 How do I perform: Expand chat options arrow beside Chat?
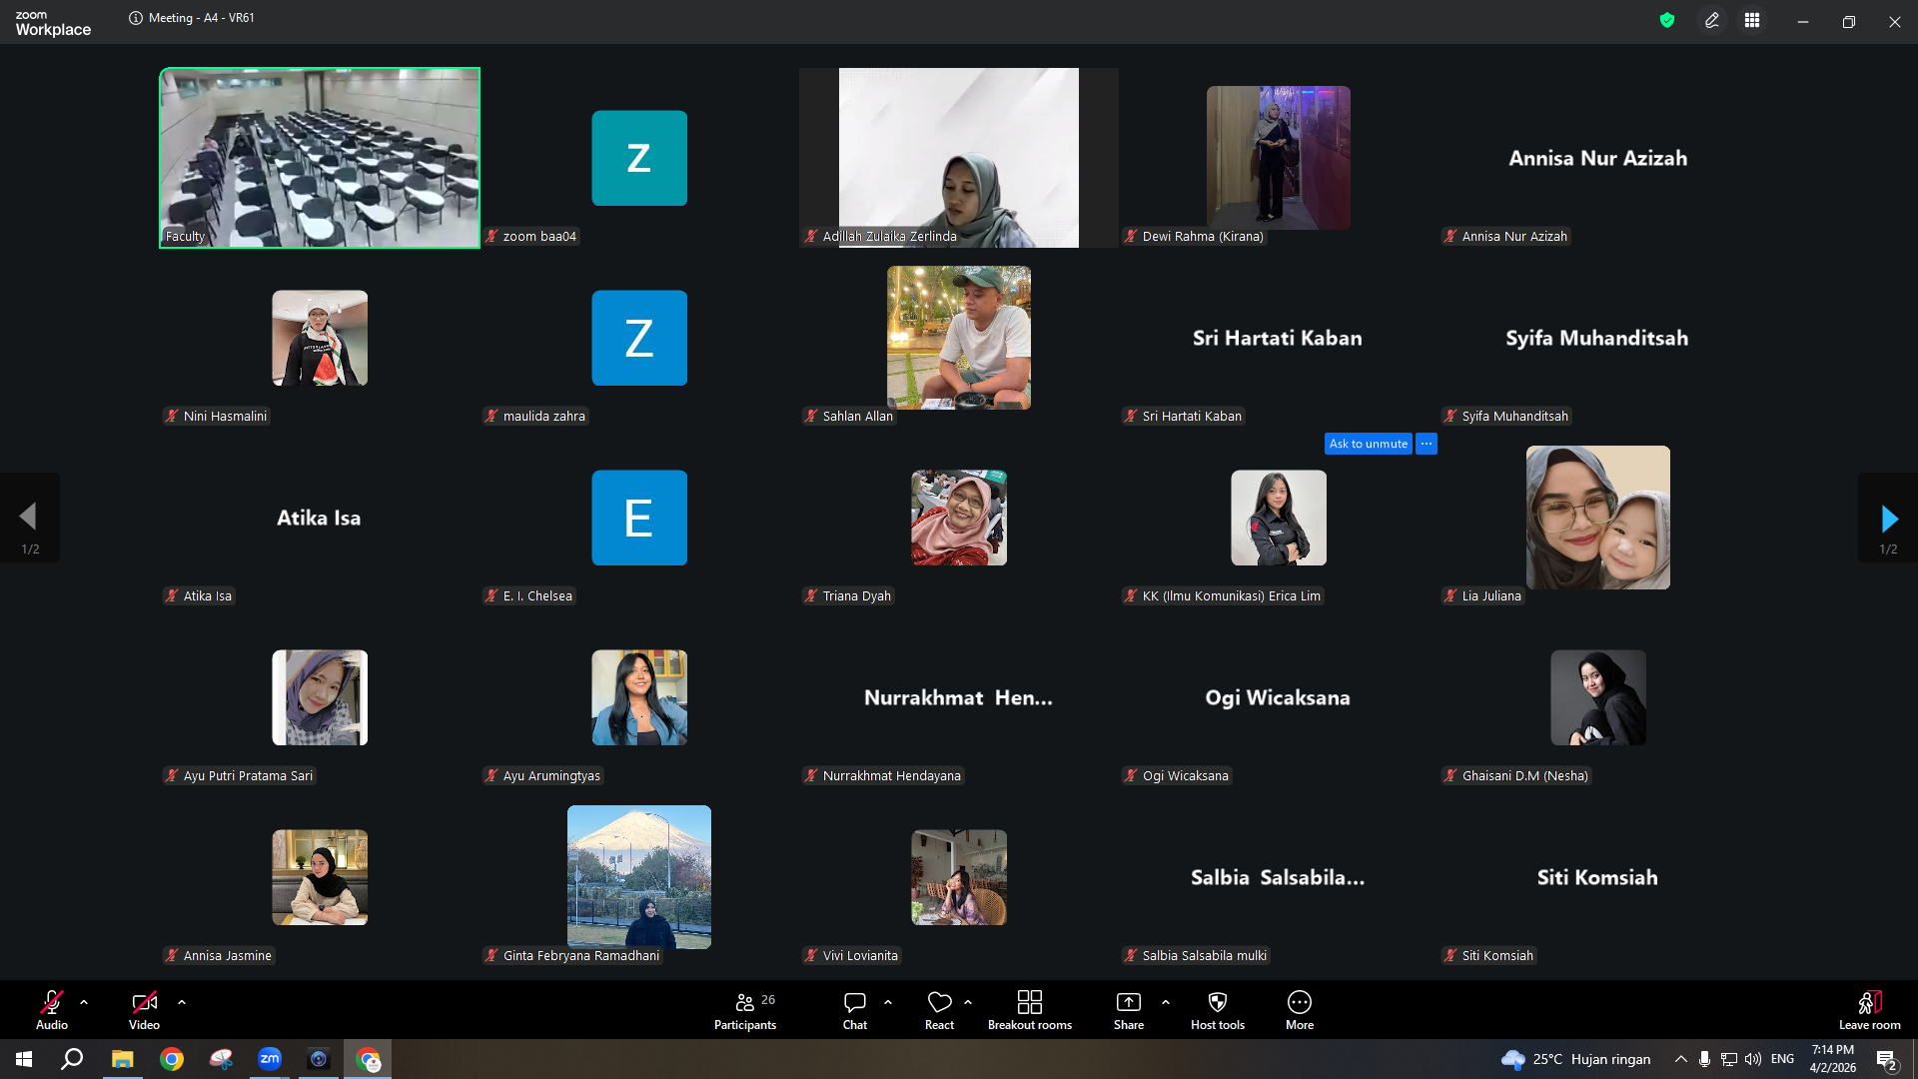888,1002
